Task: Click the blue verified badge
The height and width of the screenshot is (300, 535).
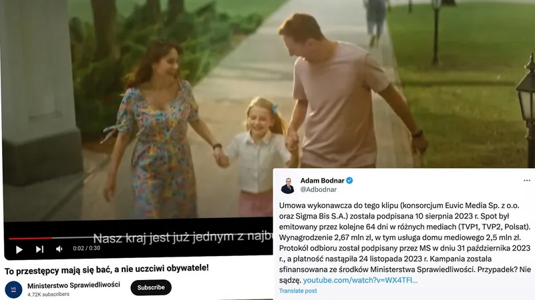Action: 349,181
